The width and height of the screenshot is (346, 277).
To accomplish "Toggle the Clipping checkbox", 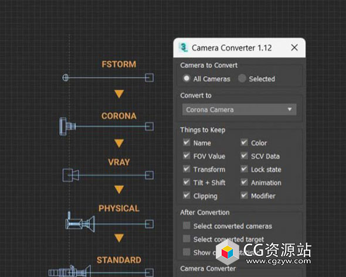I will [x=186, y=196].
